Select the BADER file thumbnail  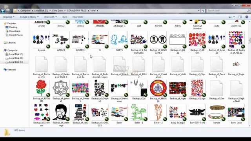[119, 112]
